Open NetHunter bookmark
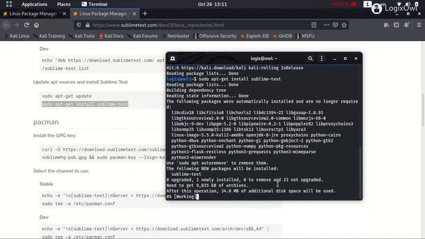Screen dimensions: 425x239 pos(175,36)
